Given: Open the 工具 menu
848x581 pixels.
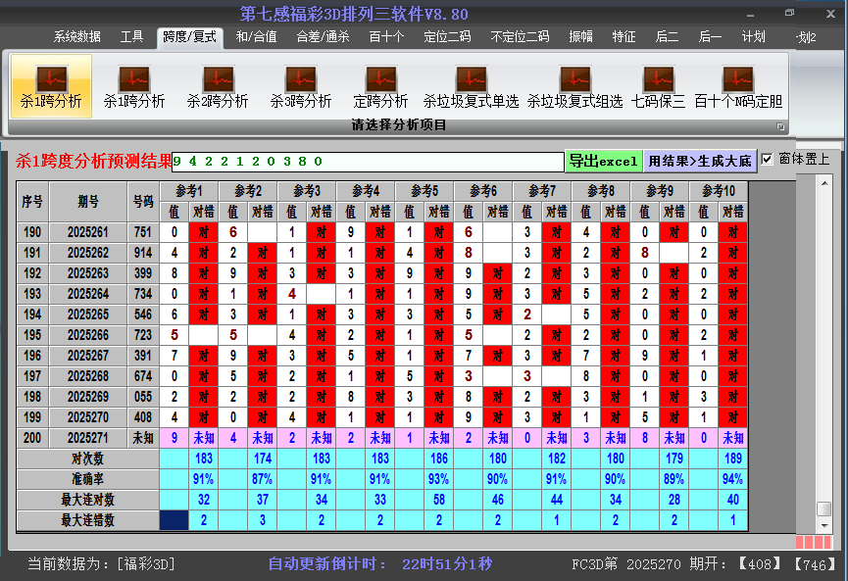Looking at the screenshot, I should coord(132,36).
